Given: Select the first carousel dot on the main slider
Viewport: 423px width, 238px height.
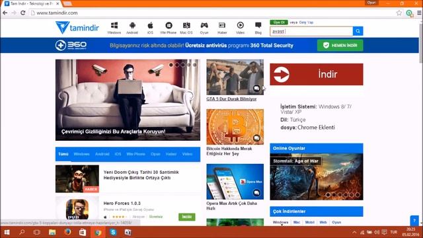Looking at the screenshot, I should [x=171, y=65].
